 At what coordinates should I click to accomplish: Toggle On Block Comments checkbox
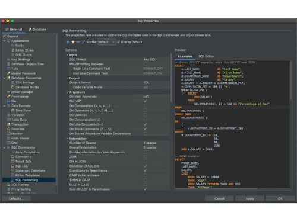[146, 129]
